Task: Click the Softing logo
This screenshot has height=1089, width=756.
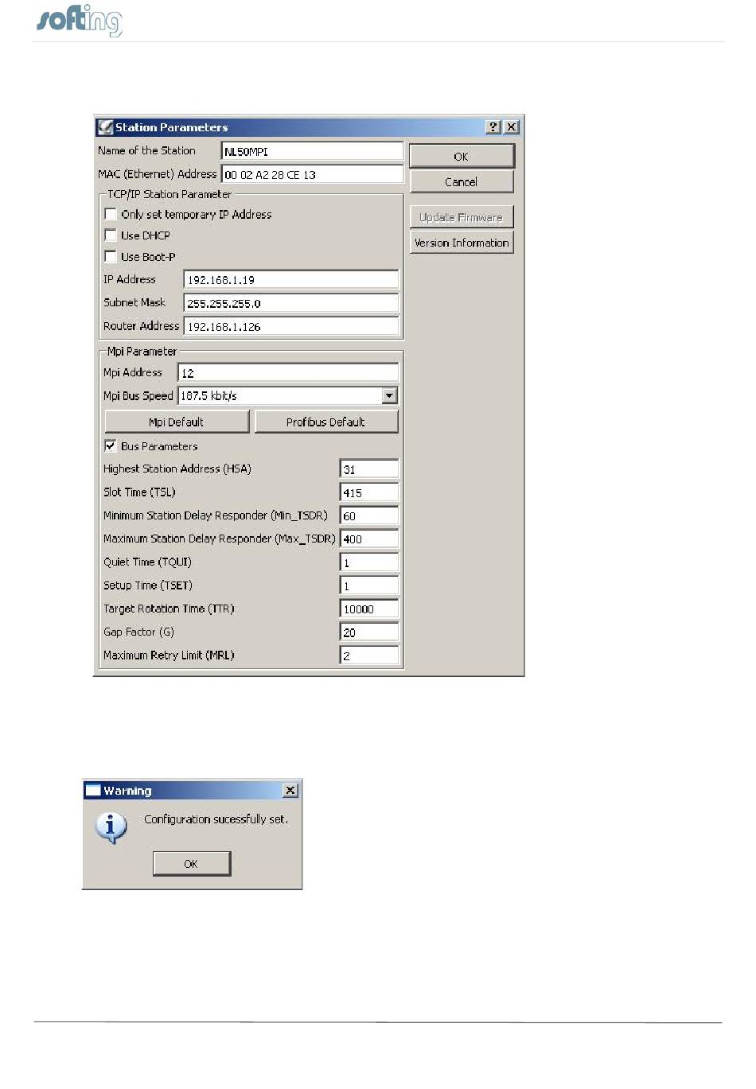Action: (80, 21)
